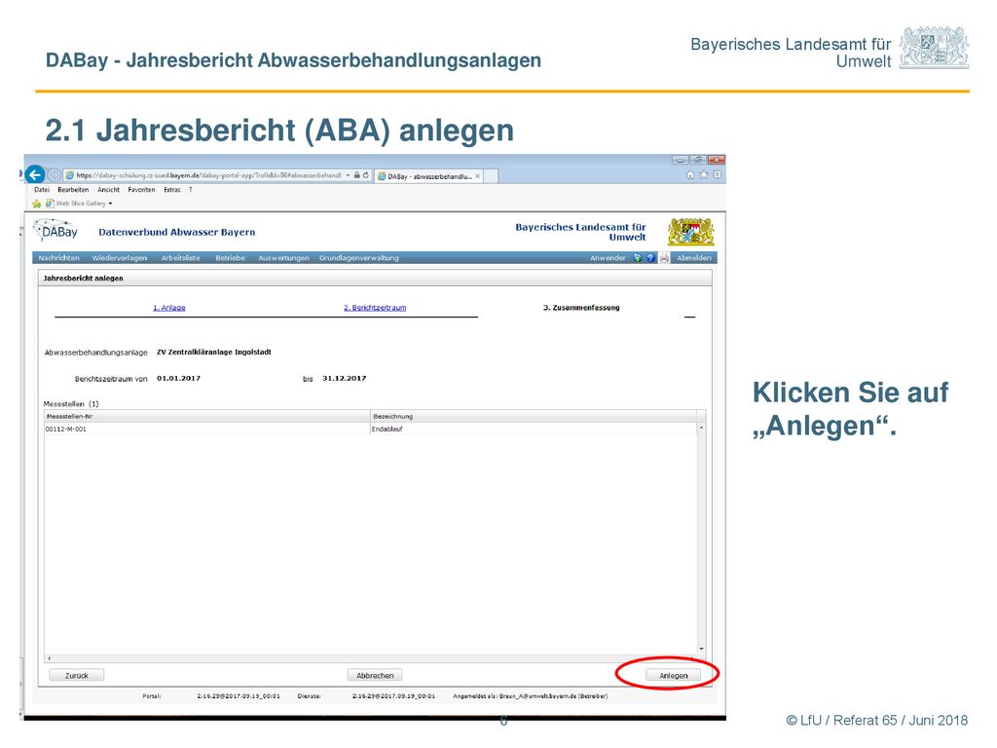The height and width of the screenshot is (748, 997).
Task: Go to wizard step 1. Anlage
Action: [x=169, y=307]
